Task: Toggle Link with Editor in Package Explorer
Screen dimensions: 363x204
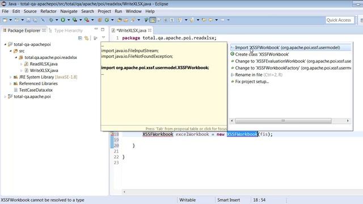Action: point(86,38)
